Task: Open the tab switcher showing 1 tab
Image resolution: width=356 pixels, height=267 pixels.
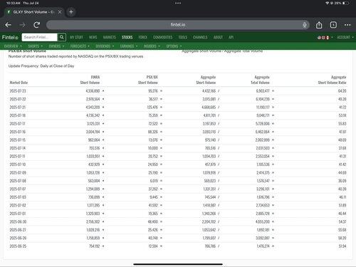Action: (x=333, y=25)
